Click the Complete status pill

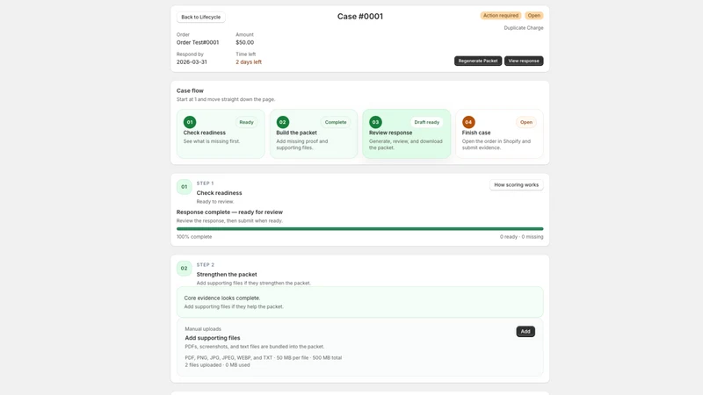pos(336,122)
